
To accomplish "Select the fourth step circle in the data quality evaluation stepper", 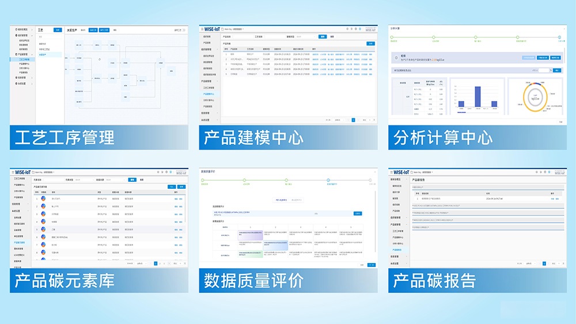I will pyautogui.click(x=328, y=181).
